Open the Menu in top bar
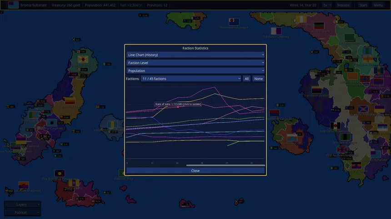The height and width of the screenshot is (219, 391). click(x=378, y=5)
